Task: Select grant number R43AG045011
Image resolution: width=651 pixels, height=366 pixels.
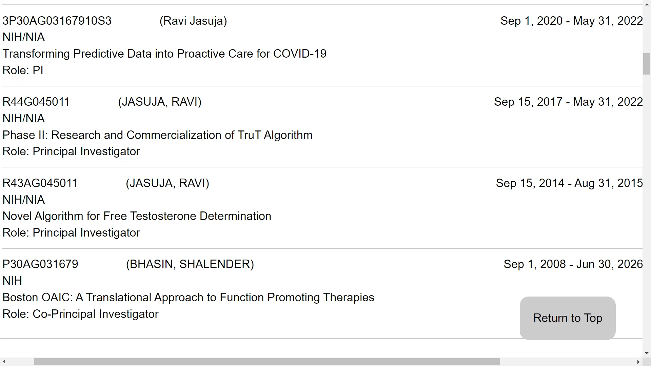Action: [39, 183]
